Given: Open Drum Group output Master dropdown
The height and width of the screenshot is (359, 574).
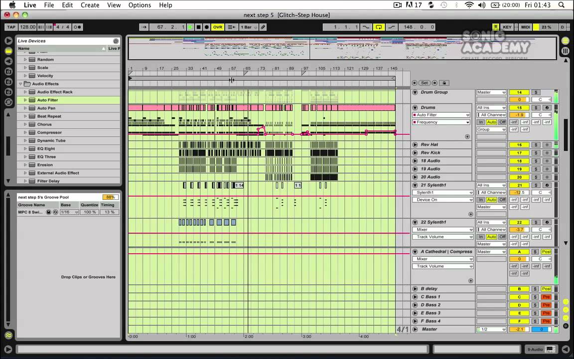Looking at the screenshot, I should pos(491,92).
